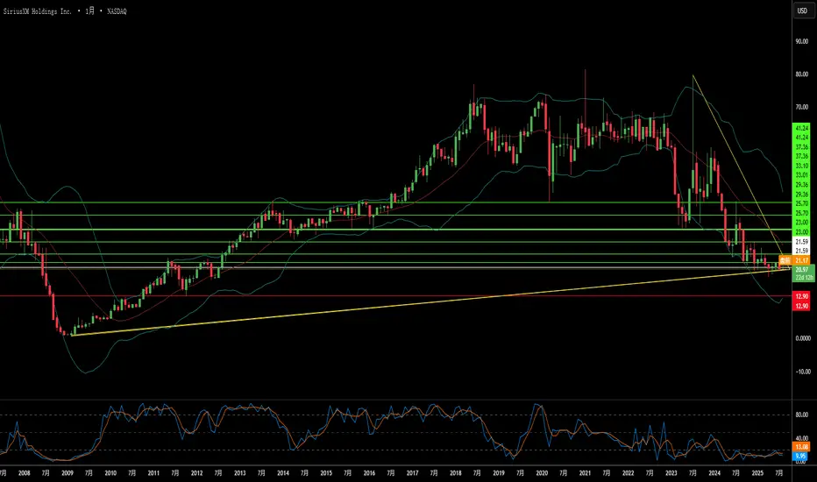This screenshot has height=482, width=817.
Task: Select the red horizontal support line
Action: (351, 296)
